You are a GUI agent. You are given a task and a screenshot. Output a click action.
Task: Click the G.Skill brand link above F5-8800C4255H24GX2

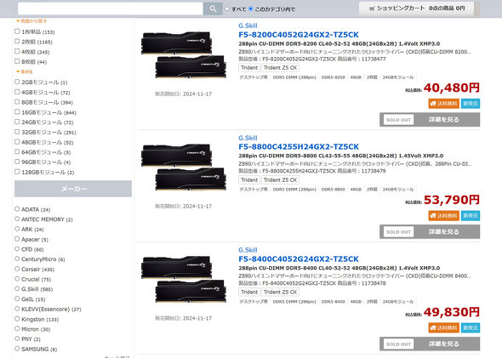248,138
